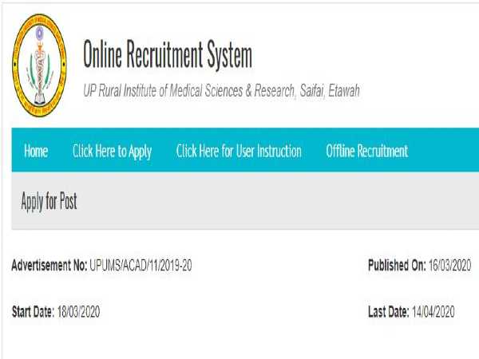Click the Advertisement No label
479x359 pixels.
(x=49, y=265)
